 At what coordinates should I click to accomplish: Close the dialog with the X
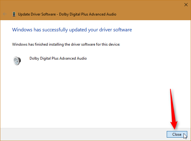(186, 5)
